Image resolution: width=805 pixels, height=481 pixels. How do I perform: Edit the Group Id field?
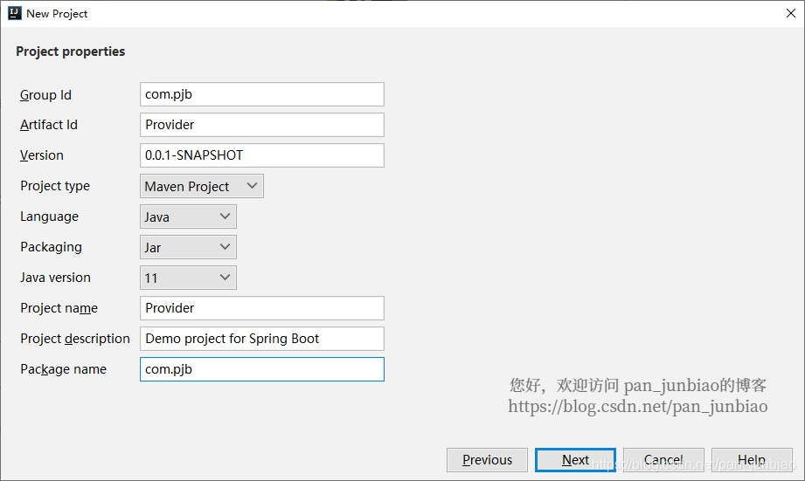[x=262, y=94]
